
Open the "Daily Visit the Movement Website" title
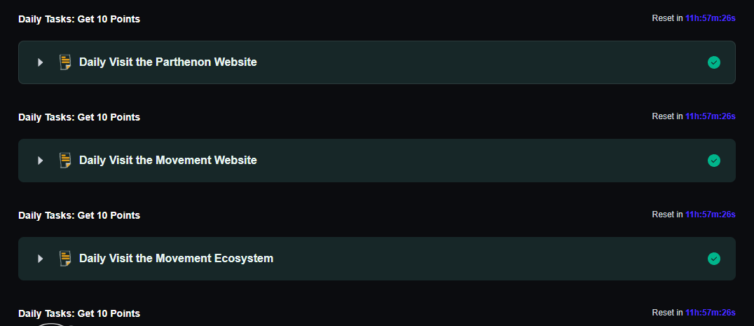coord(168,161)
